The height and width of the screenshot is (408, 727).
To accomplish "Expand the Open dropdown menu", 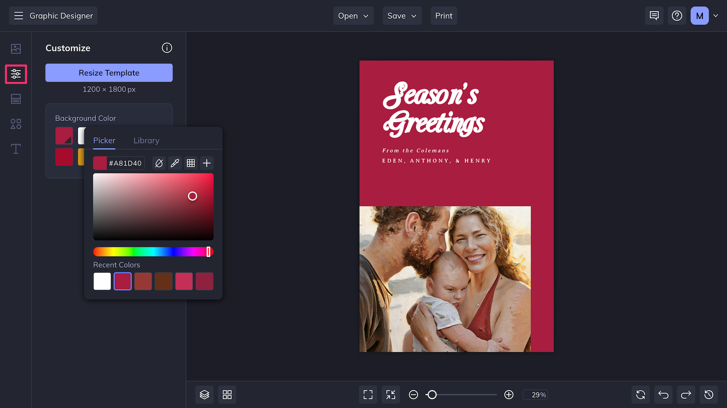I will tap(354, 16).
